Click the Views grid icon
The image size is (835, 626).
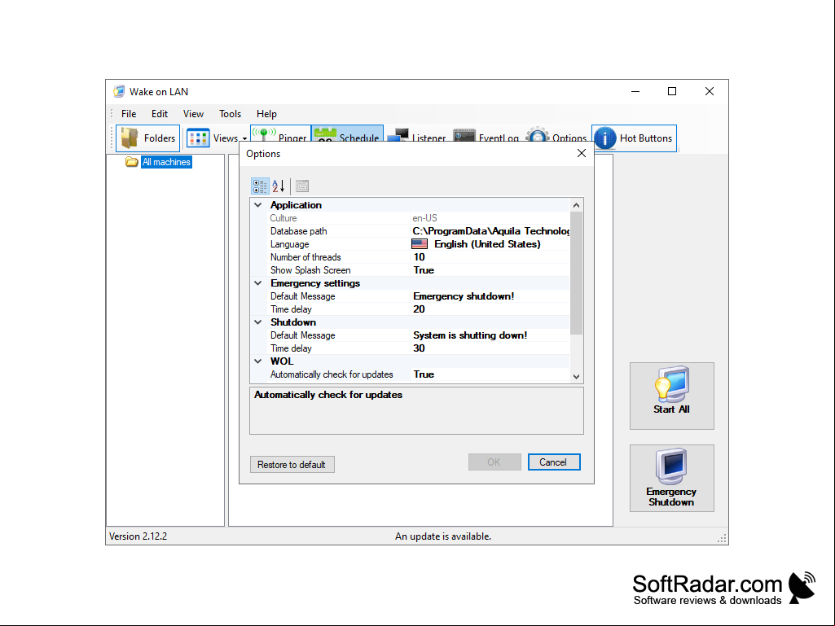198,138
